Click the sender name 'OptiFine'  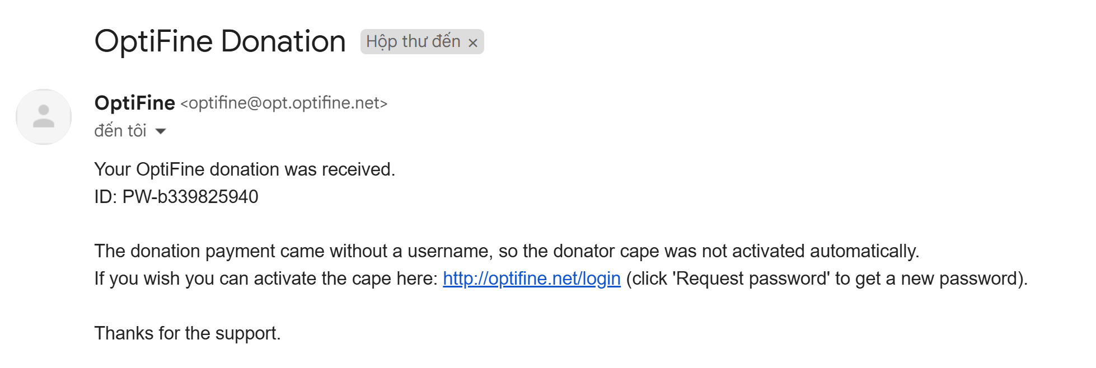[x=135, y=103]
